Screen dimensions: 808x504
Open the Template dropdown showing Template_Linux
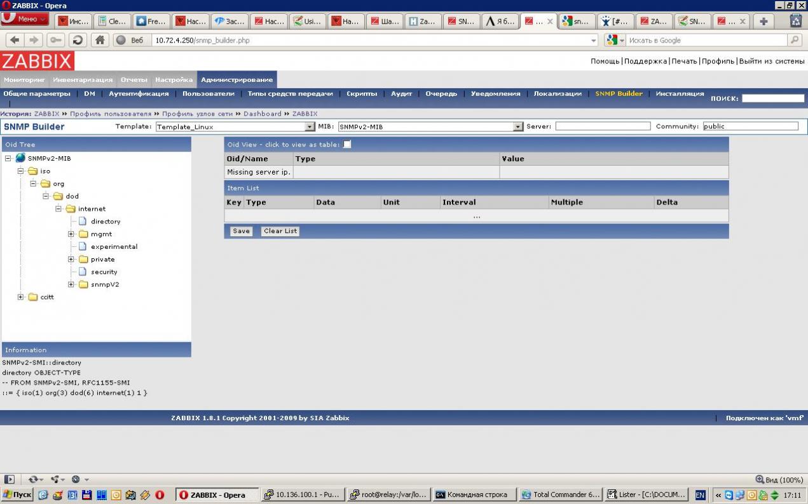(235, 126)
